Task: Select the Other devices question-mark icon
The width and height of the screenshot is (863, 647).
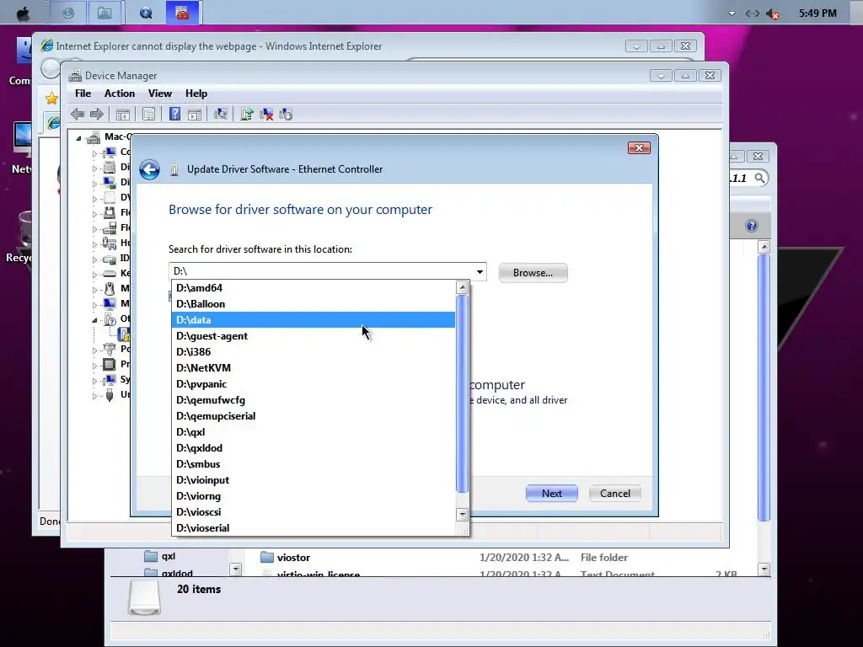Action: tap(110, 319)
